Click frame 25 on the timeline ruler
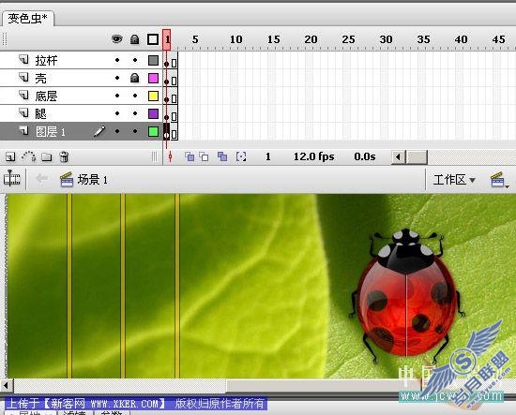The image size is (516, 415). click(348, 39)
